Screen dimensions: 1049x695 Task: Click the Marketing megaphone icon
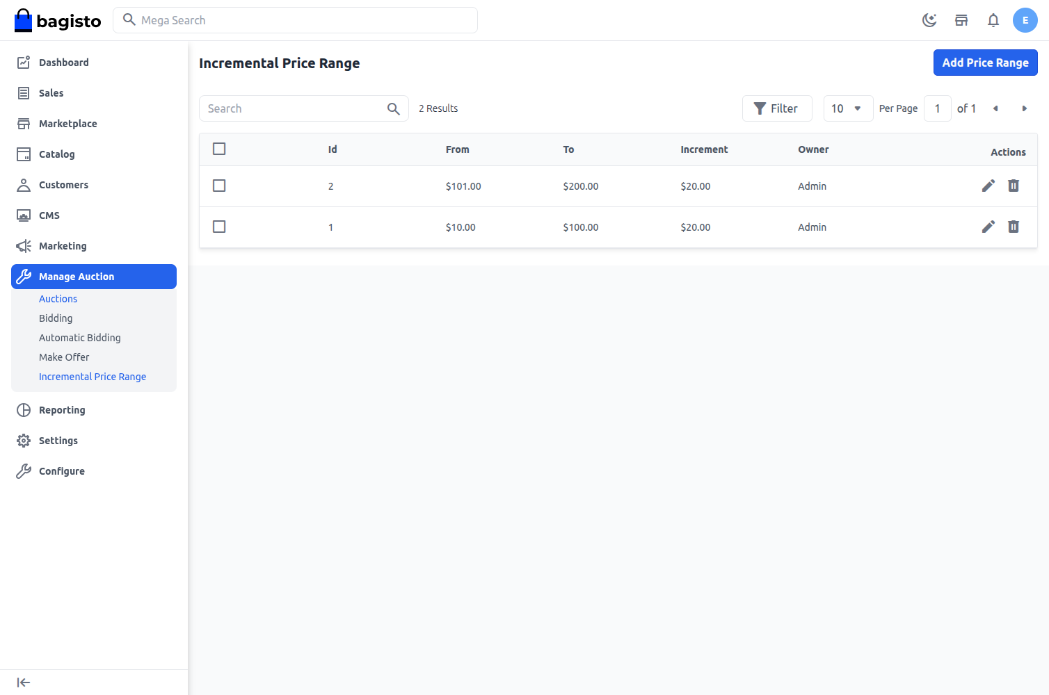click(x=24, y=245)
